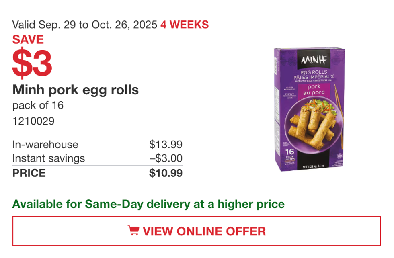Click the 4 WEEKS duration text
The width and height of the screenshot is (394, 258).
(x=185, y=25)
